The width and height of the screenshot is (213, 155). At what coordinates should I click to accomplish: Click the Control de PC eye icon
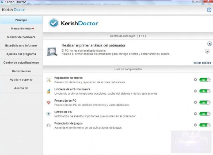click(x=48, y=114)
